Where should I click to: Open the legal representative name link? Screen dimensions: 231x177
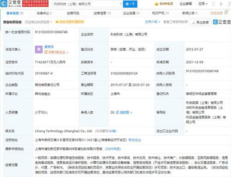click(x=49, y=47)
